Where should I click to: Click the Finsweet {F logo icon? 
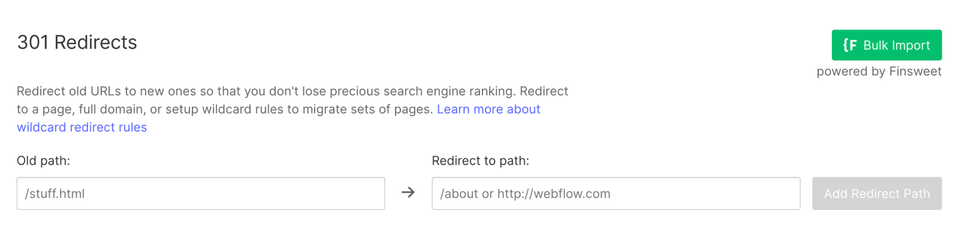[850, 45]
